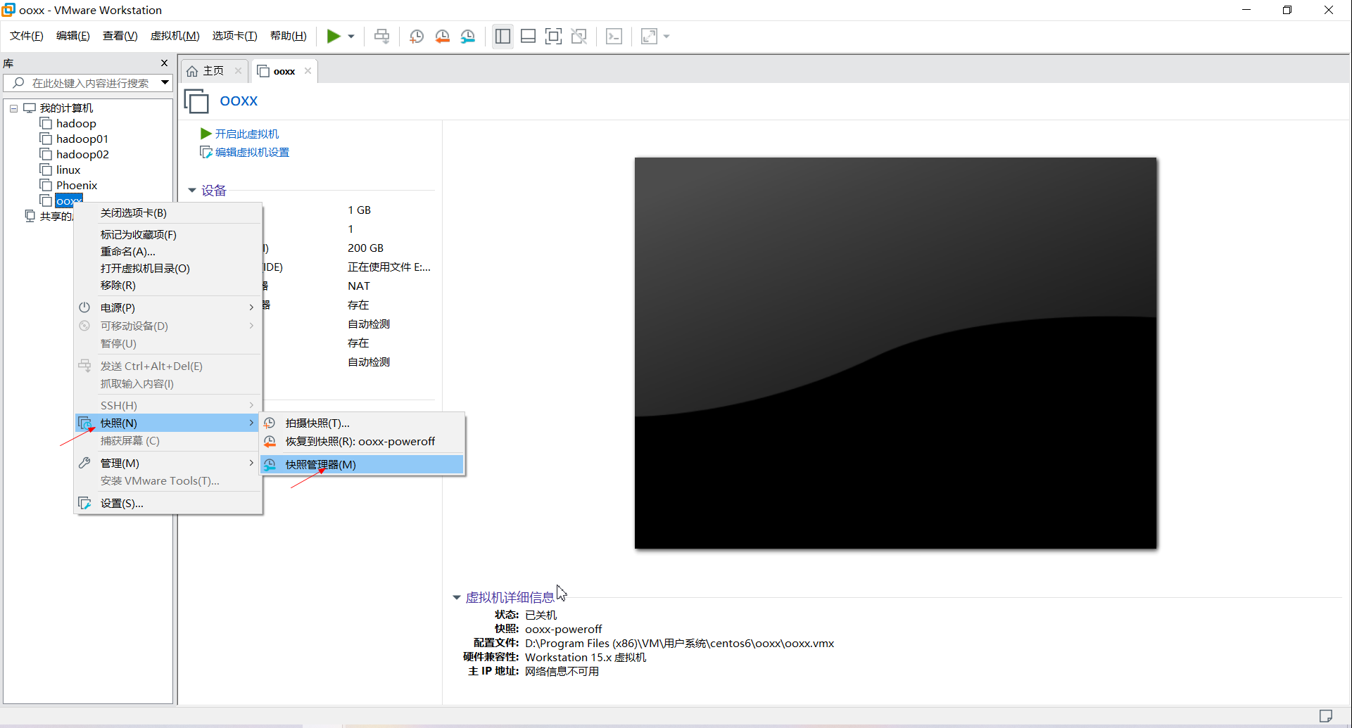This screenshot has width=1352, height=728.
Task: Click snapshot manager toolbar icon
Action: pos(467,36)
